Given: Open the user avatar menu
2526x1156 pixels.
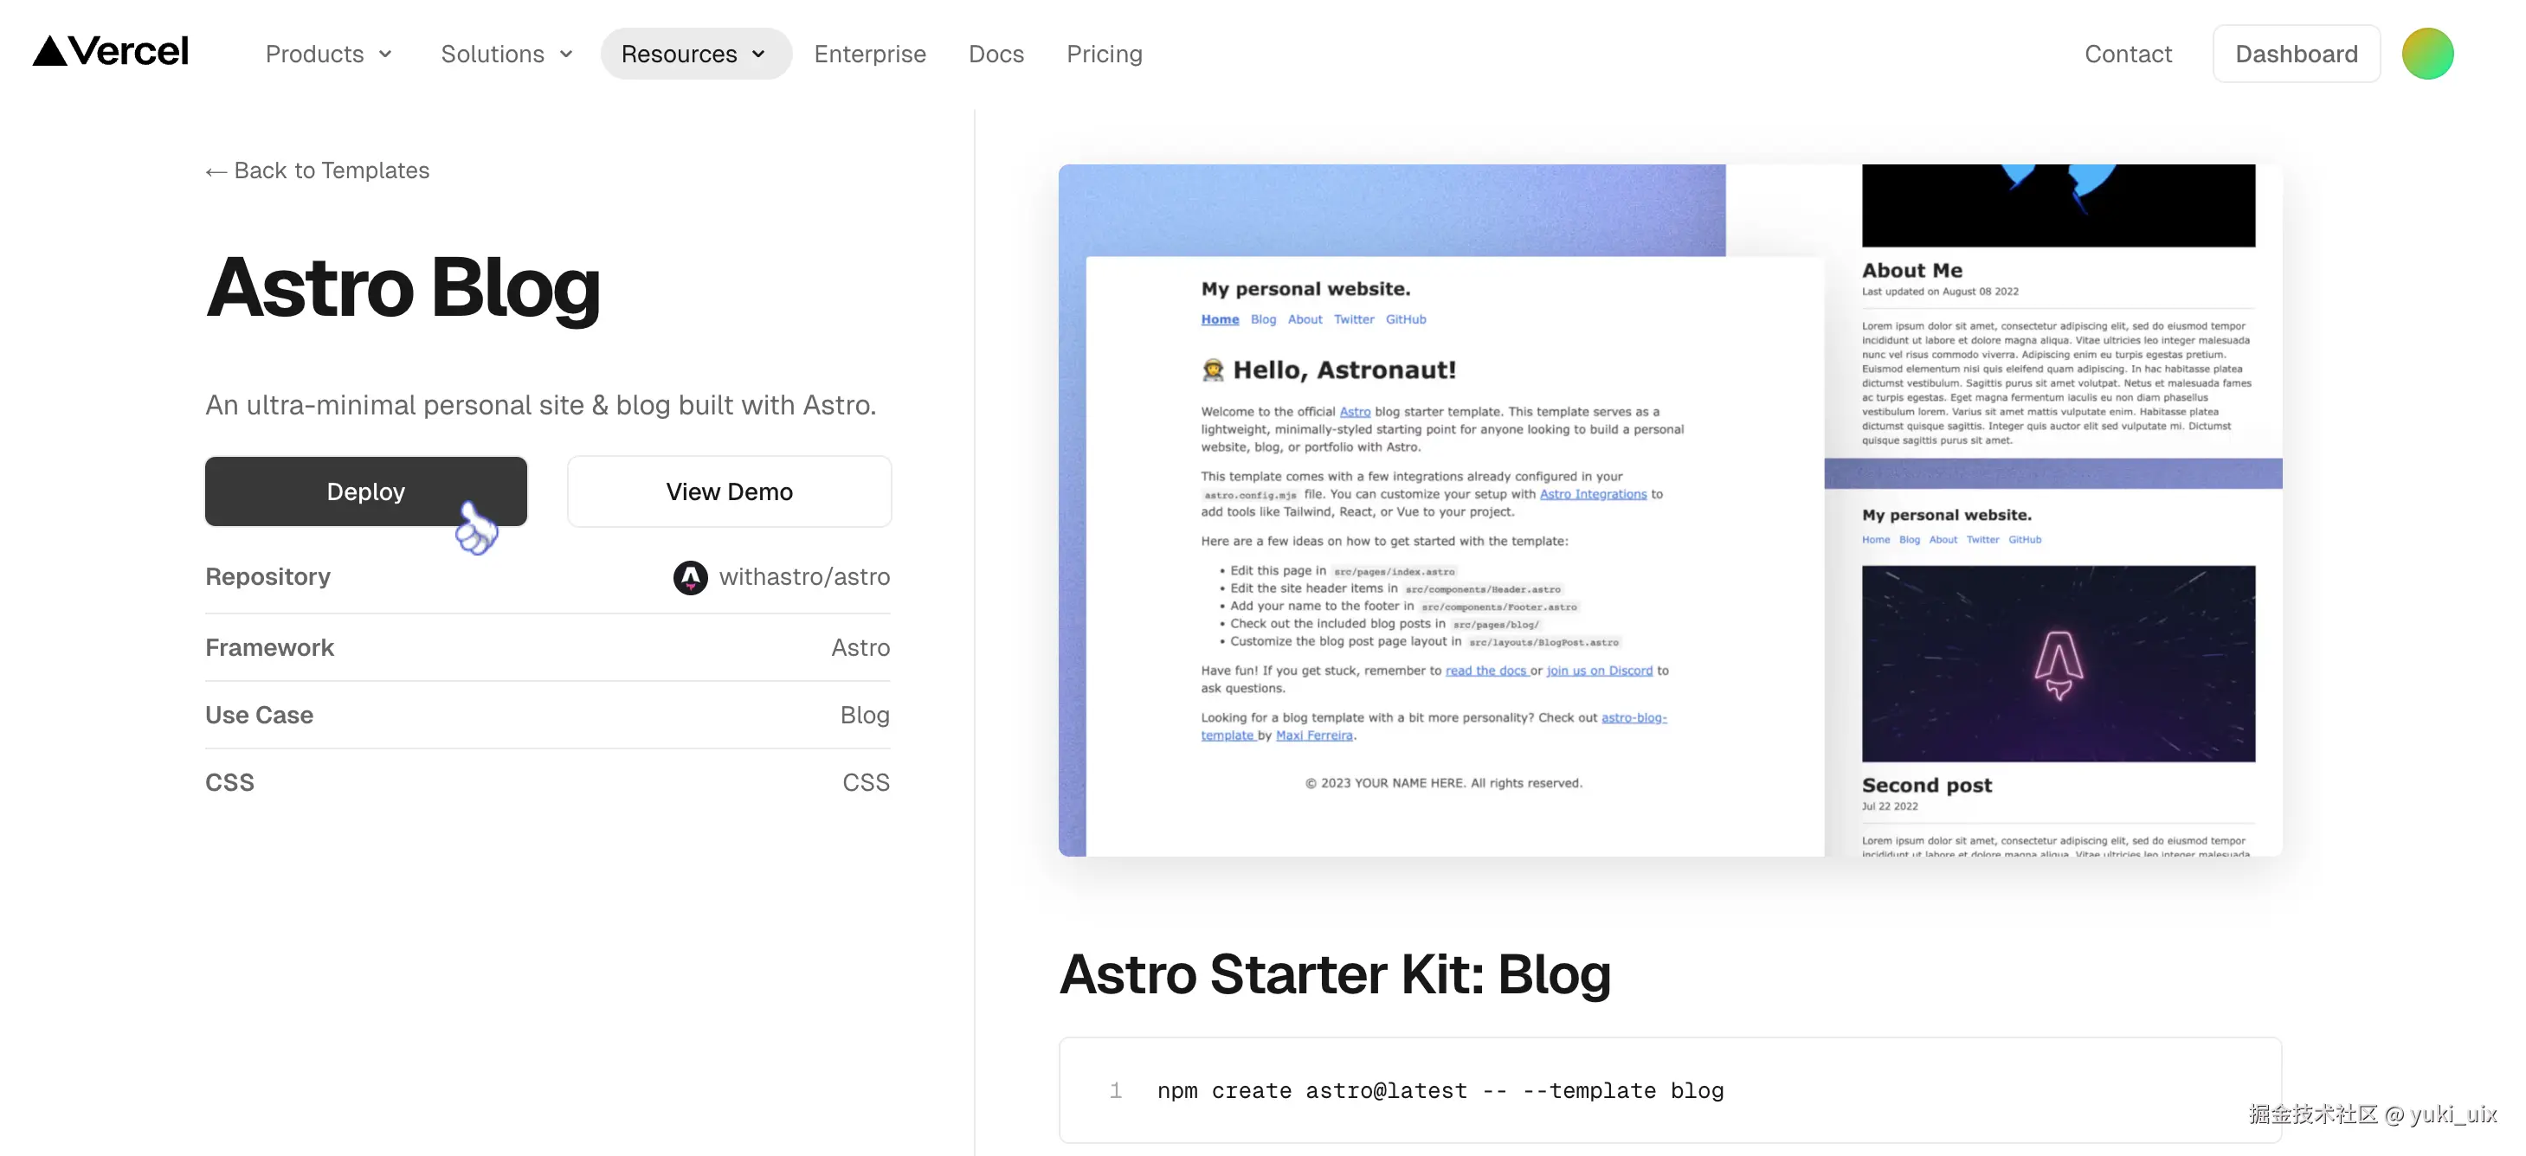Looking at the screenshot, I should click(x=2427, y=54).
